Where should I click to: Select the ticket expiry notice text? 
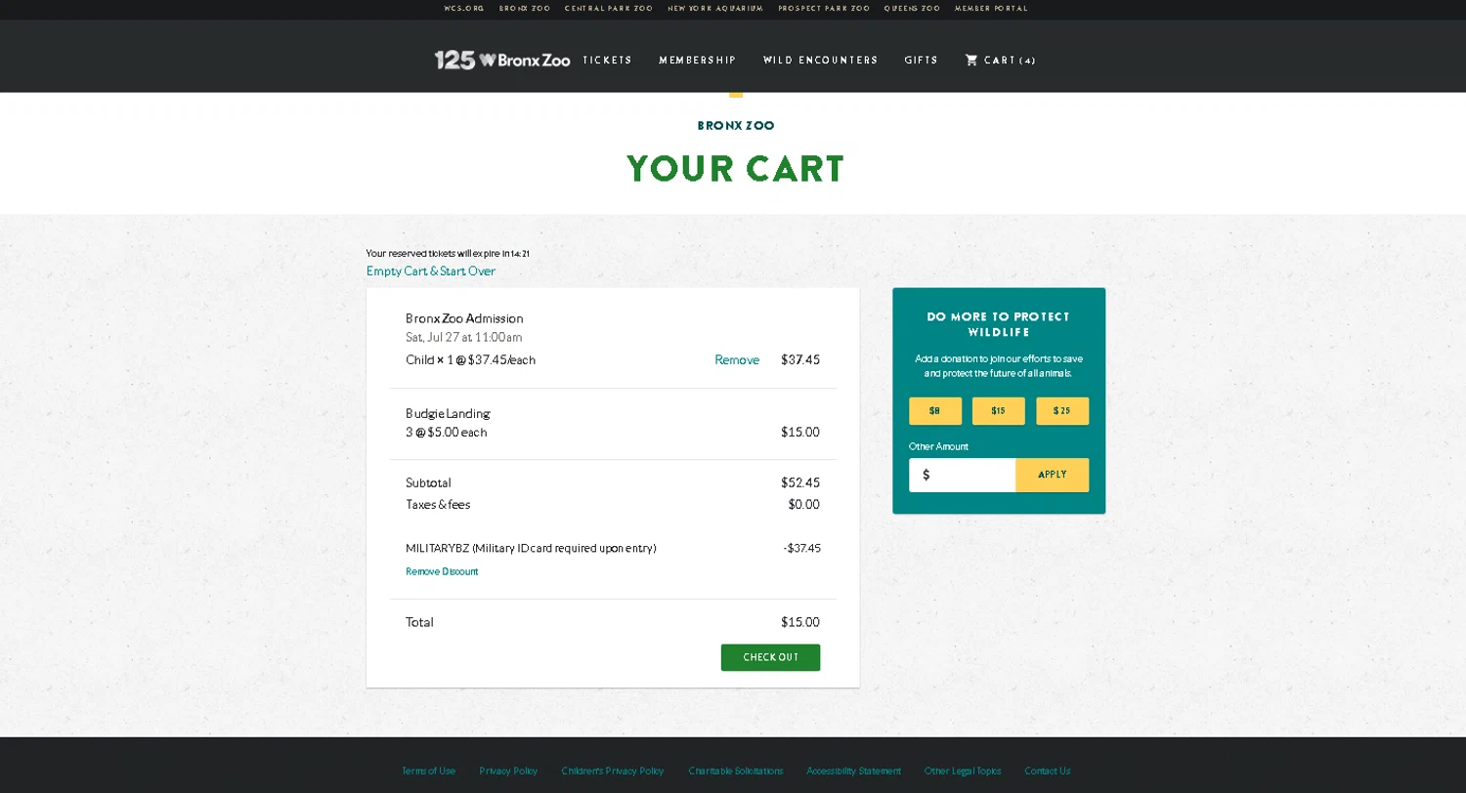pos(449,254)
